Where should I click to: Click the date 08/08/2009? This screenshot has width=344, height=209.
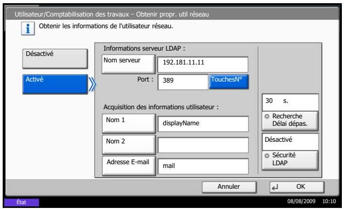(301, 201)
